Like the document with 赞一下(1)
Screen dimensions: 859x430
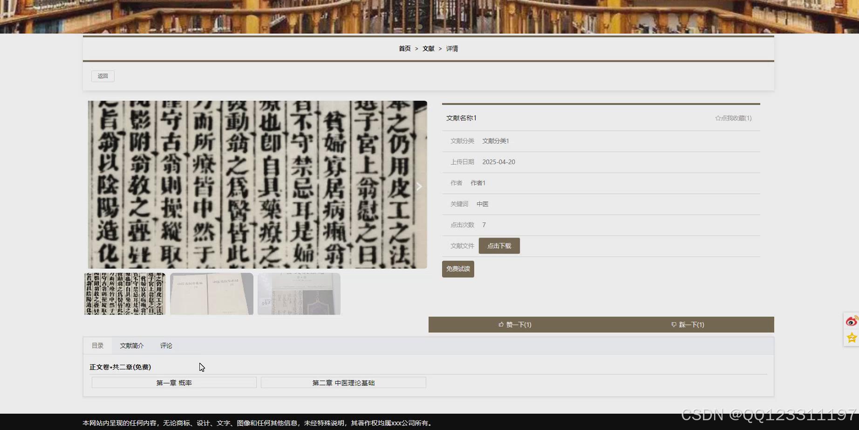515,324
